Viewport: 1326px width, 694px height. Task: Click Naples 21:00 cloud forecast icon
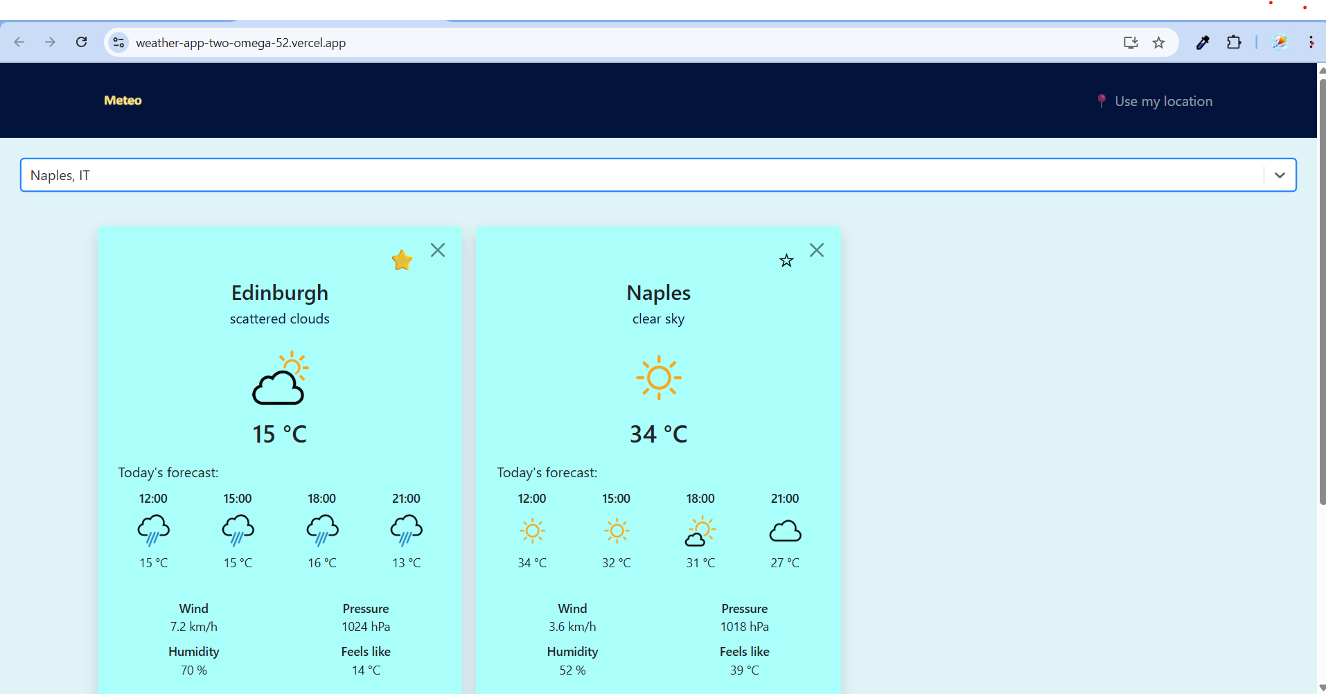tap(785, 531)
